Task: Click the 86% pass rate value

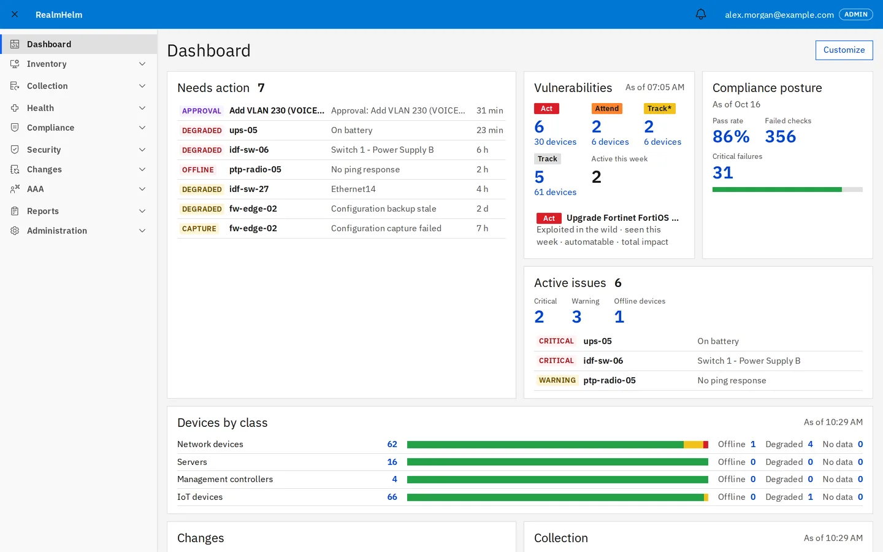Action: coord(731,136)
